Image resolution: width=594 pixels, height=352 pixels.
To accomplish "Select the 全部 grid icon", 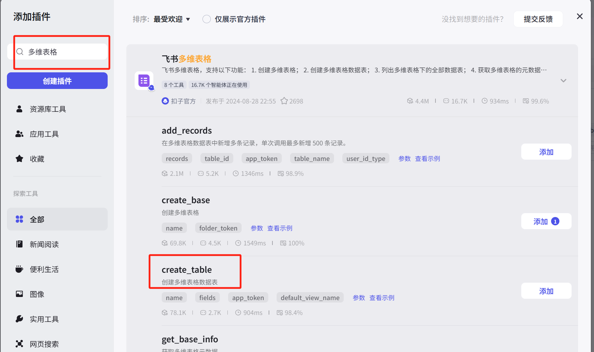I will [19, 219].
